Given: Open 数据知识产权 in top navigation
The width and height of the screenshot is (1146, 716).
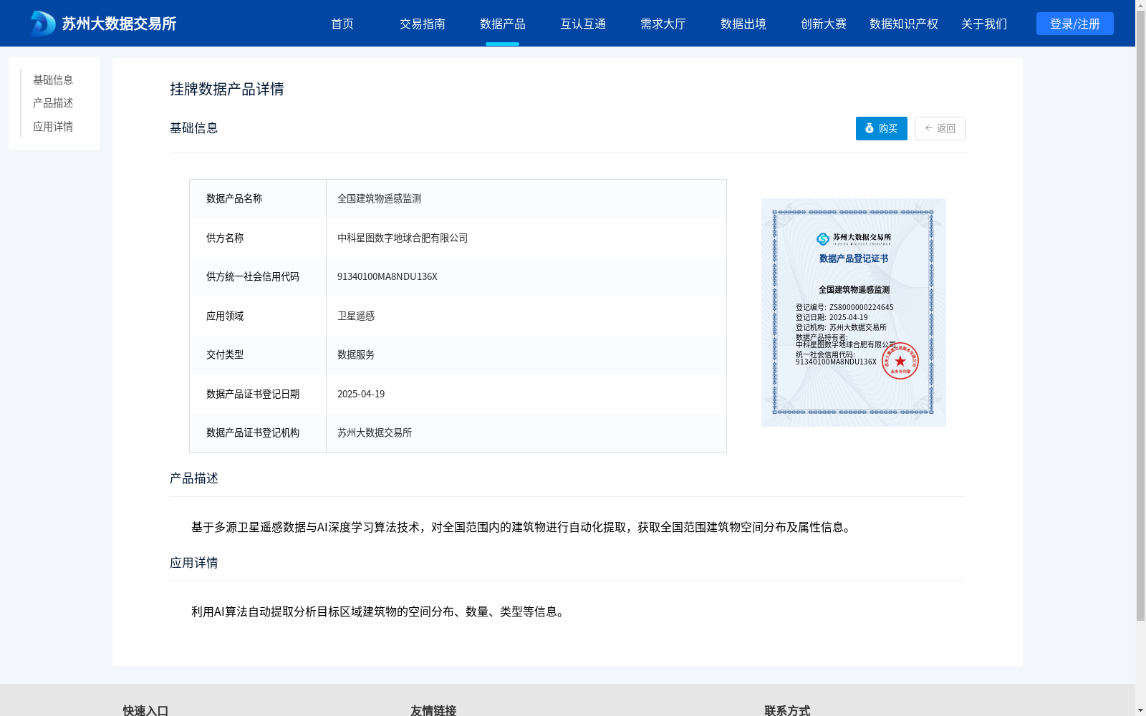Looking at the screenshot, I should (x=904, y=24).
